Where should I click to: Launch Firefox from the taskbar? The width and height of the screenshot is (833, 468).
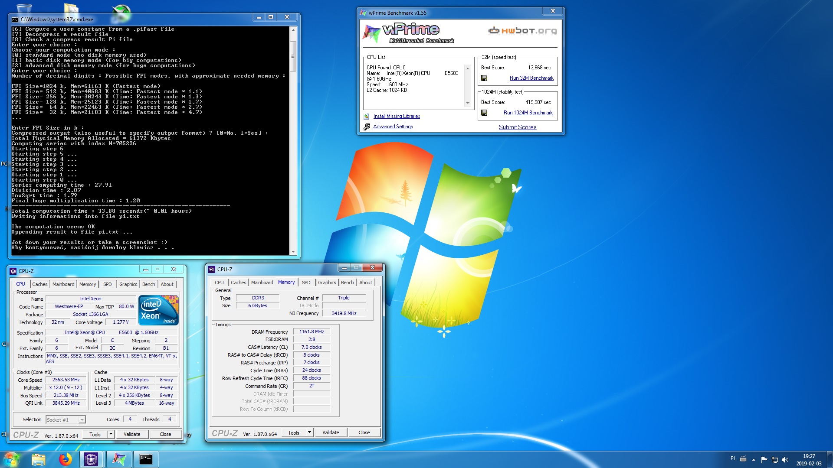66,459
